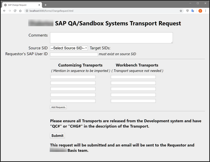Image resolution: width=210 pixels, height=162 pixels.
Task: Click the fourth Workbench Transports field
Action: pos(133,95)
